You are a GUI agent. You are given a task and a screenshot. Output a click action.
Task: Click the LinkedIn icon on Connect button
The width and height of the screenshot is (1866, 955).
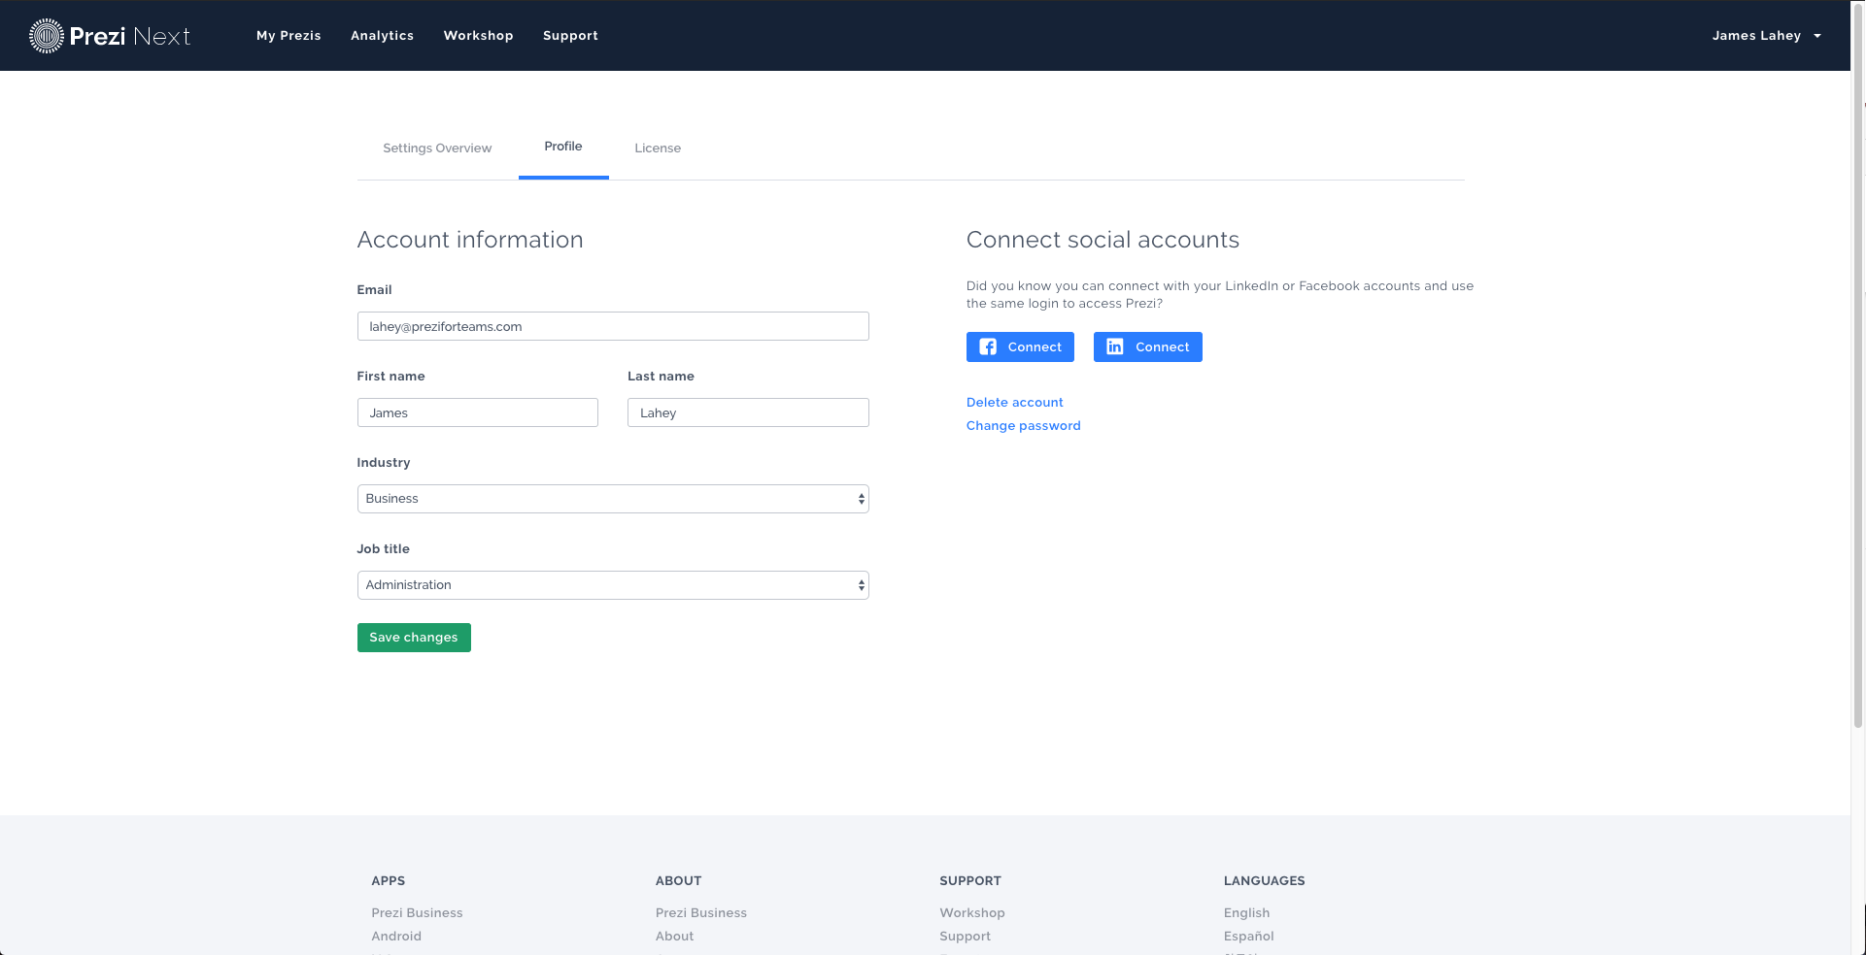[x=1115, y=347]
